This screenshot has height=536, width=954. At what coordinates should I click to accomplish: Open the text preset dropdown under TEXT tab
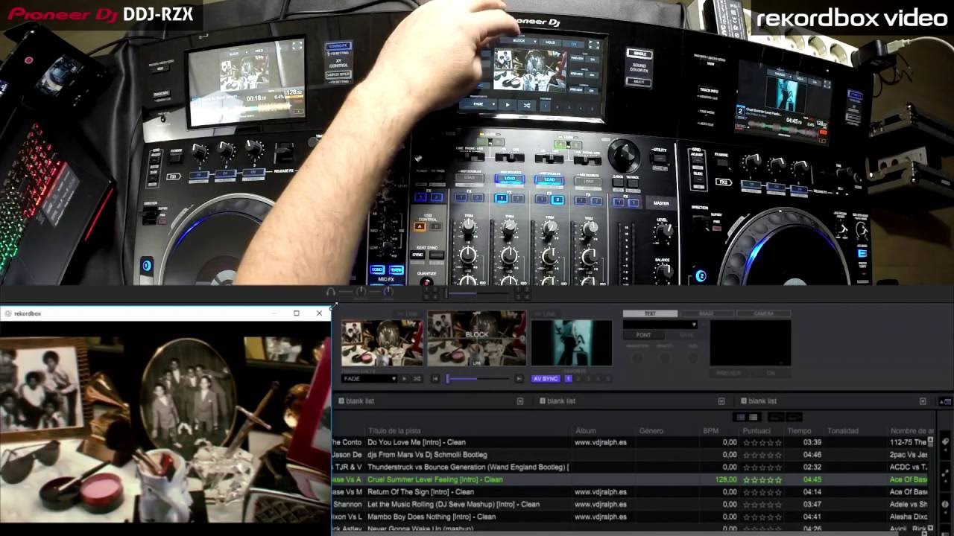[x=660, y=325]
